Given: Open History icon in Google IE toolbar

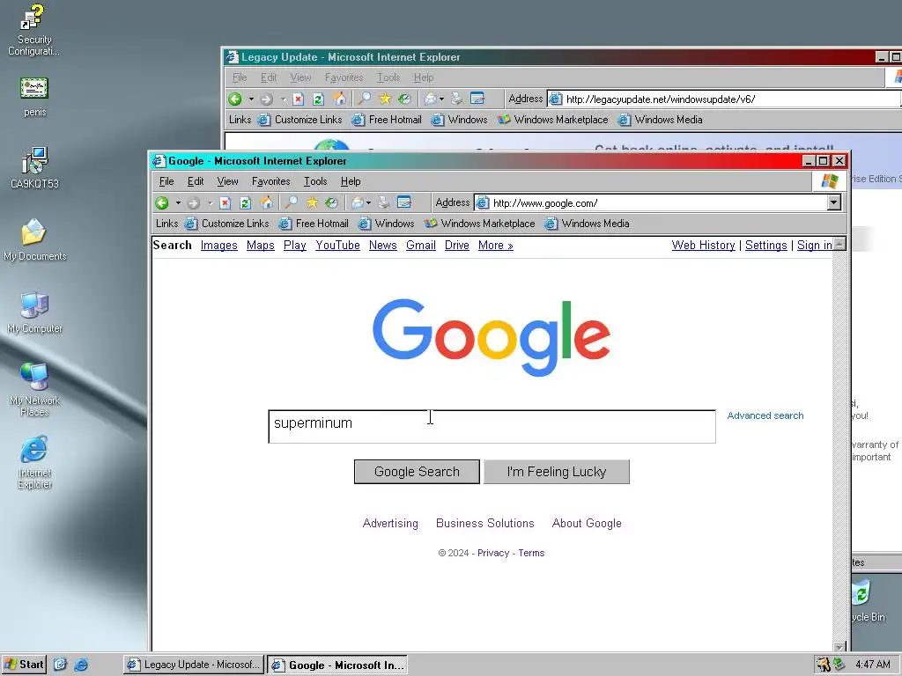Looking at the screenshot, I should (x=331, y=202).
